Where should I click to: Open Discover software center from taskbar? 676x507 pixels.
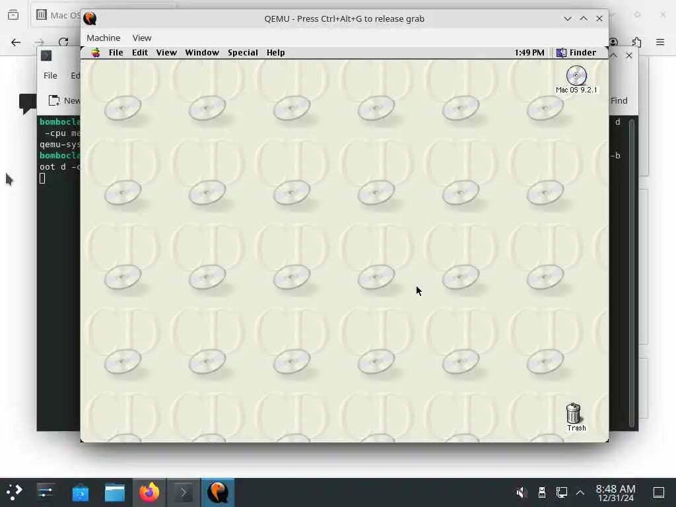pyautogui.click(x=80, y=492)
